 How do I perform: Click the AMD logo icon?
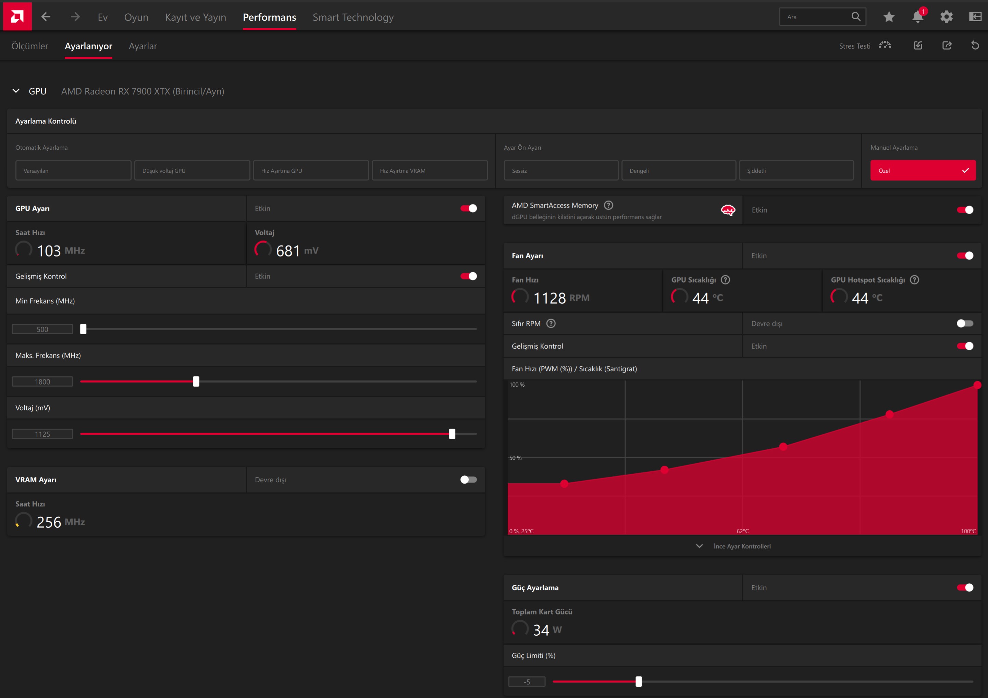[17, 16]
